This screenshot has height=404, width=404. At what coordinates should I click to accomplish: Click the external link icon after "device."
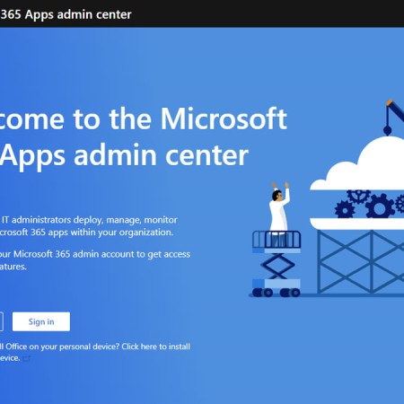[x=27, y=358]
